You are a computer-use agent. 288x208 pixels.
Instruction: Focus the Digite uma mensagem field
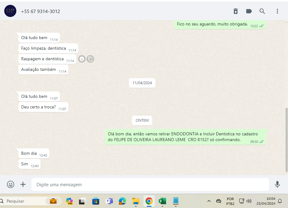coord(150,184)
